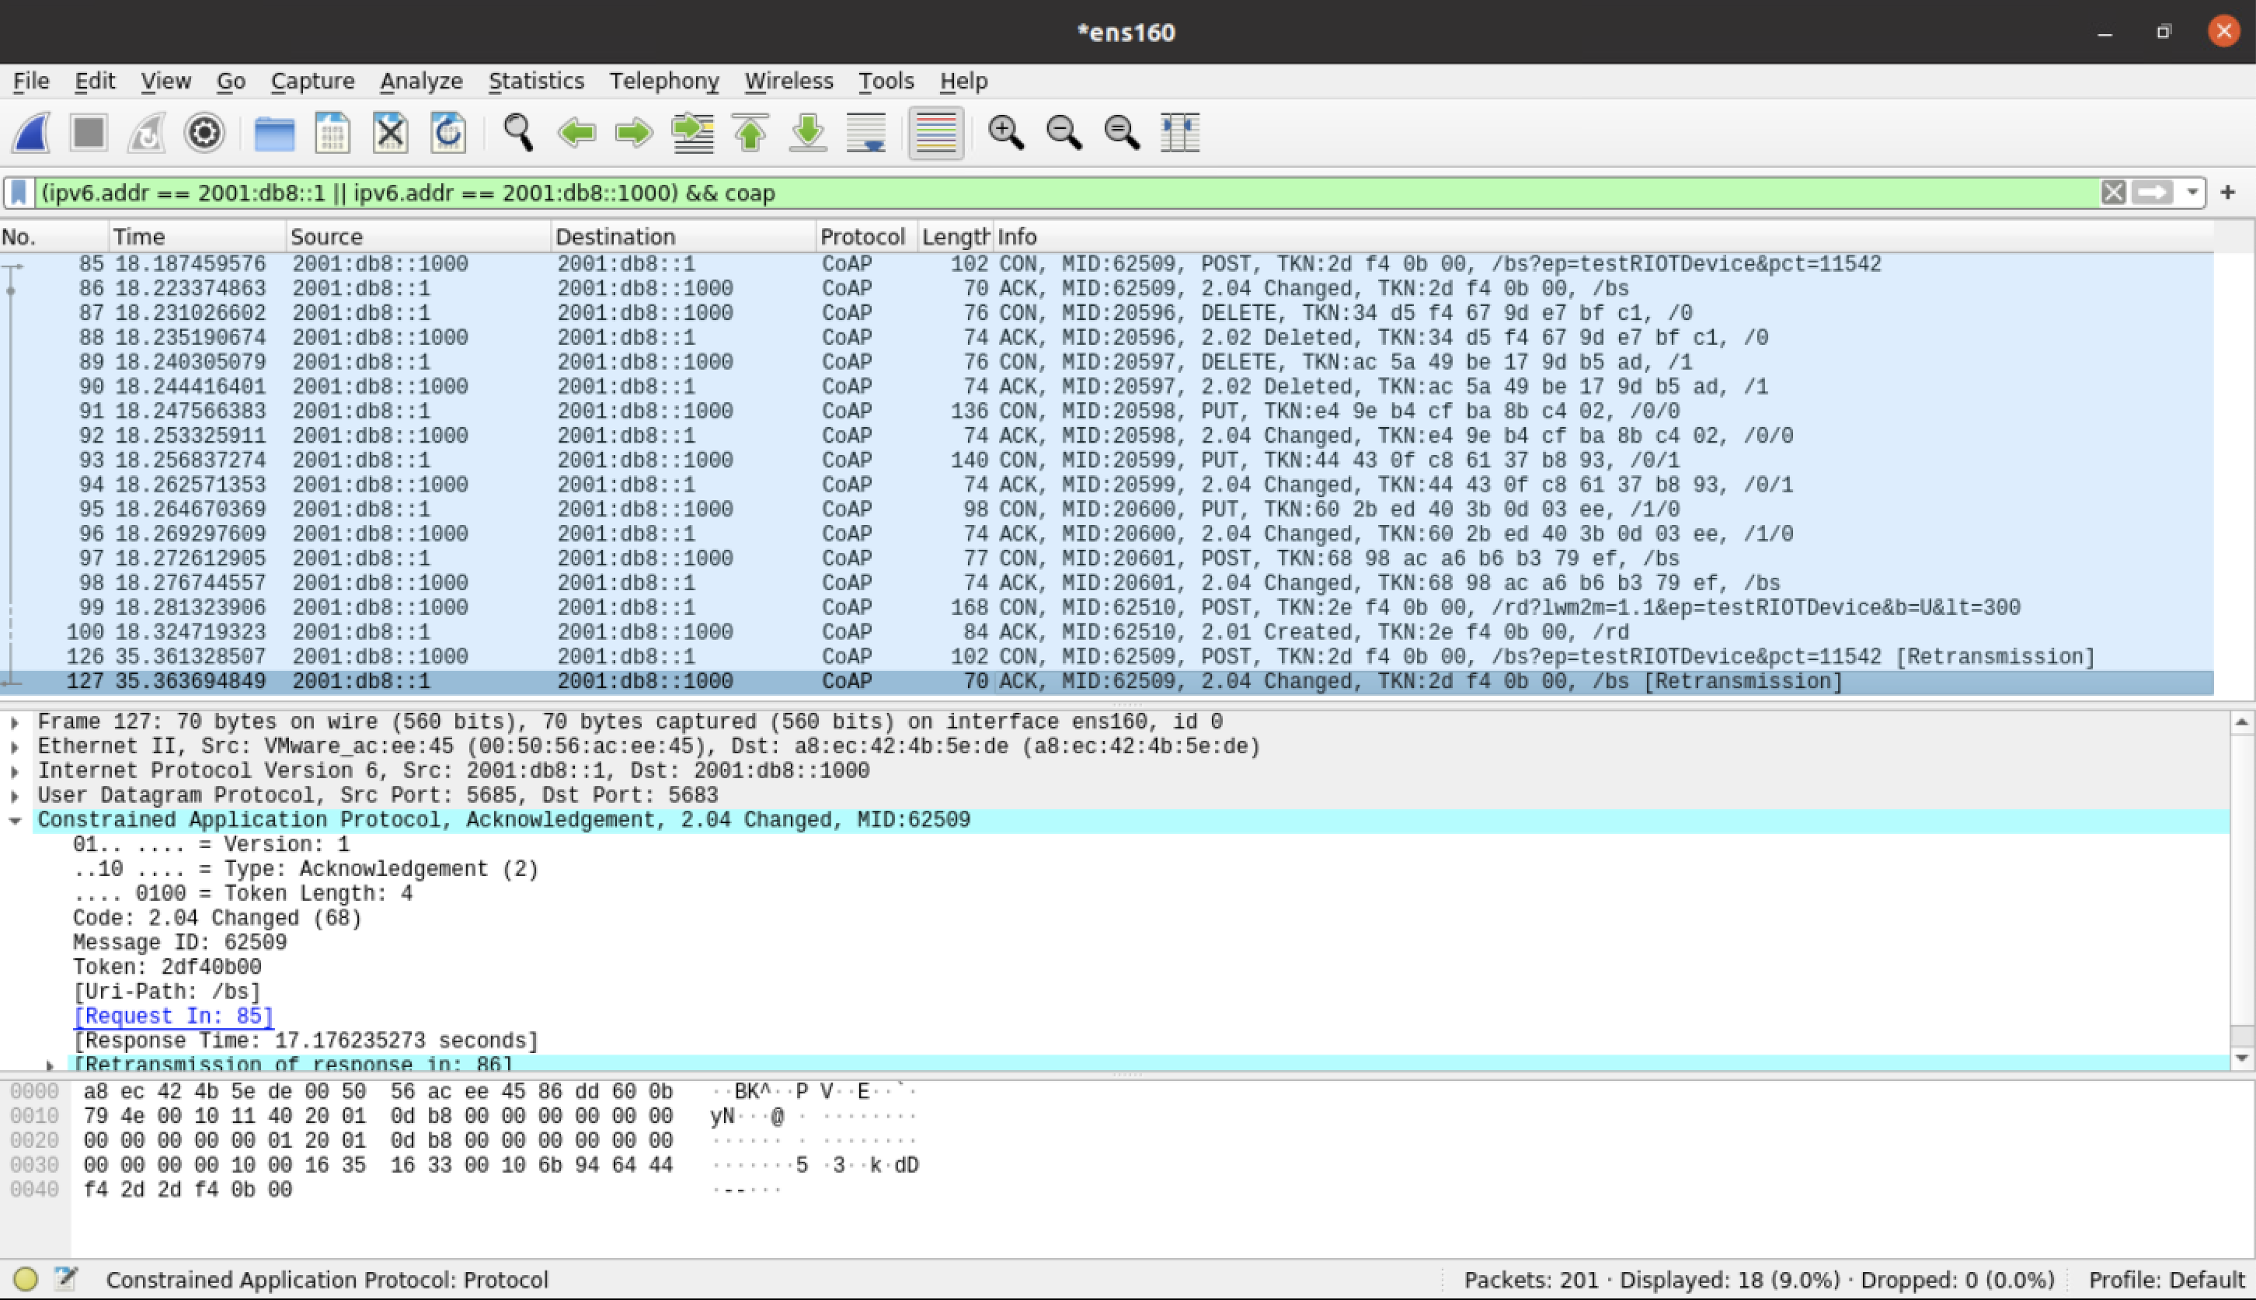This screenshot has height=1300, width=2256.
Task: Start a new live capture
Action: pyautogui.click(x=30, y=132)
